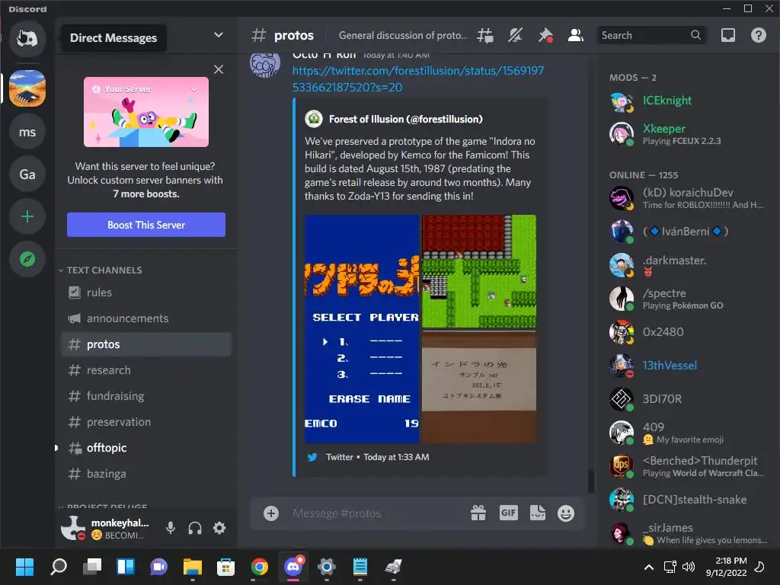
Task: Open the bazinga channel
Action: 146,474
